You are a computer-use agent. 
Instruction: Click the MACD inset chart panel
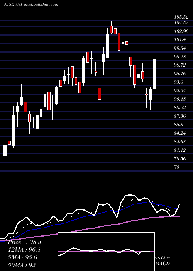pyautogui.click(x=106, y=252)
